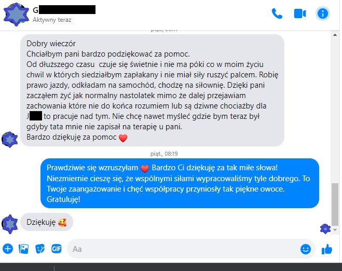Select the blue reply message bubble
Viewport: 342px width, 271px height.
point(180,183)
